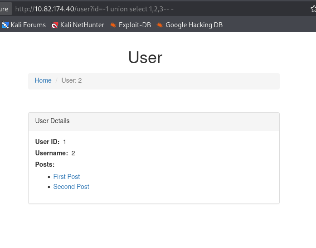This screenshot has width=316, height=248.
Task: Go to Home breadcrumb link
Action: pyautogui.click(x=43, y=80)
